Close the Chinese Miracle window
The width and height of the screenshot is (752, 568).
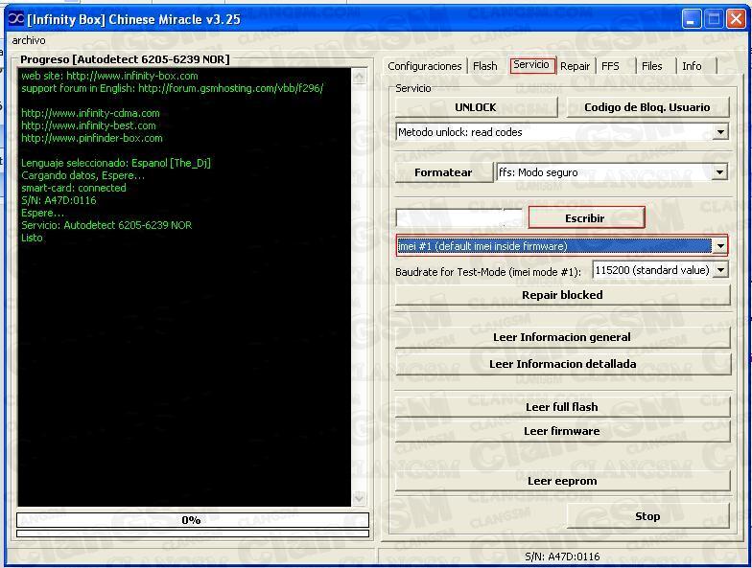coord(736,19)
